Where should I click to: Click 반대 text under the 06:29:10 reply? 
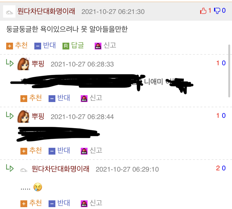[63, 203]
